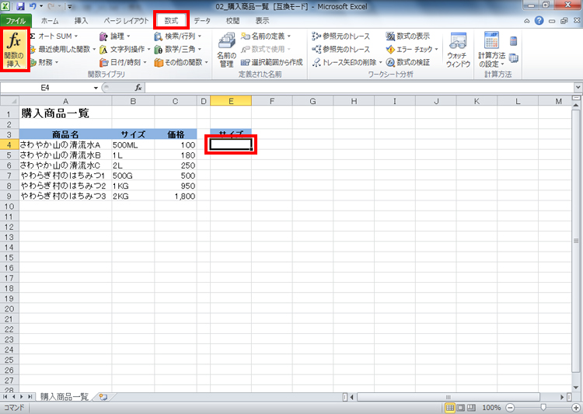Click the Help question mark icon
Viewport: 583px width, 414px height.
point(539,21)
